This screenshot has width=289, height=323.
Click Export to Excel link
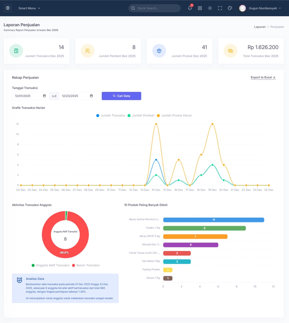coord(263,77)
